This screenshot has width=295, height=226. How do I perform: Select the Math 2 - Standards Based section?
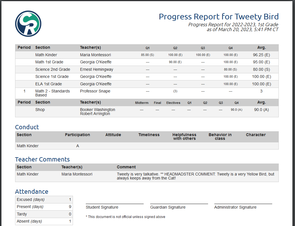click(x=52, y=93)
